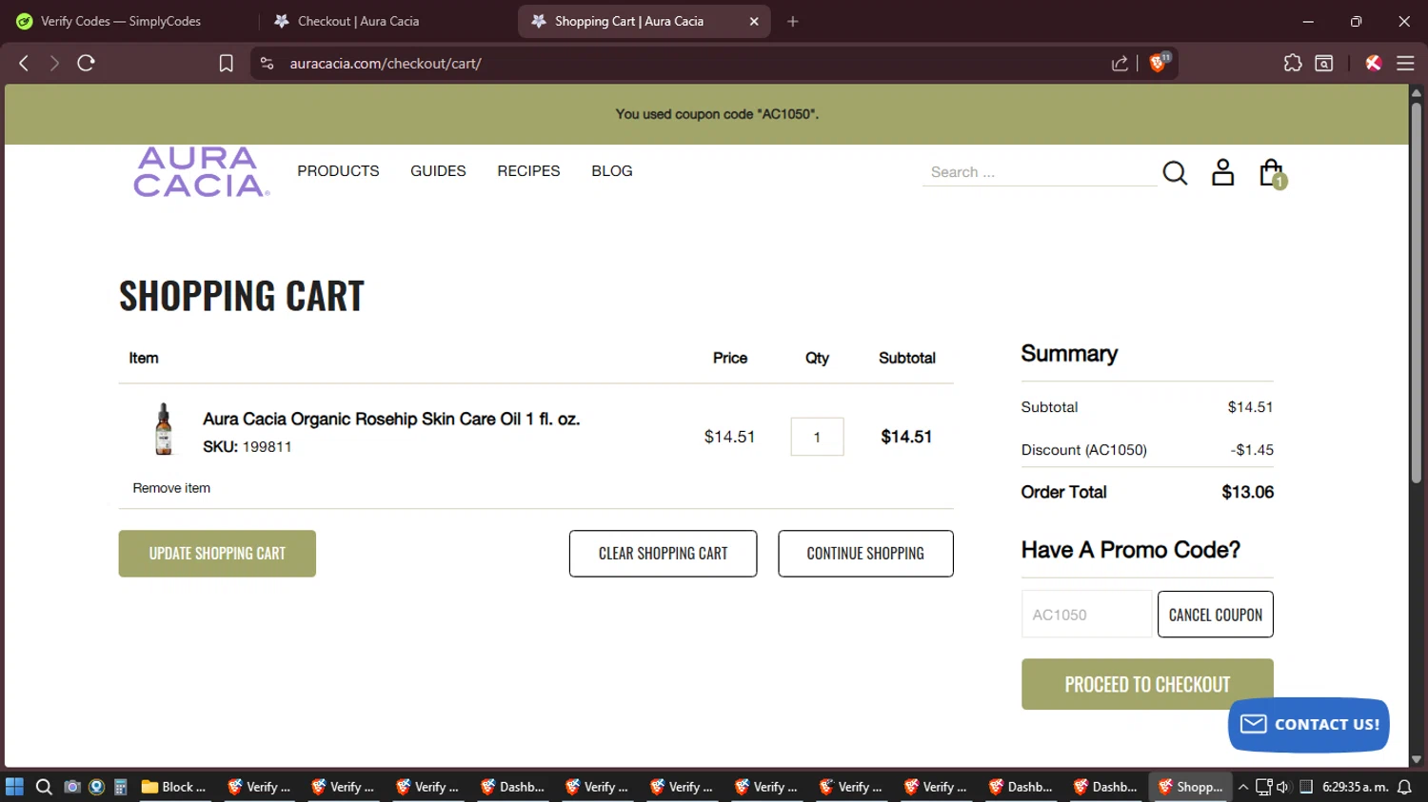The height and width of the screenshot is (802, 1428).
Task: Open the PRODUCTS menu
Action: point(338,171)
